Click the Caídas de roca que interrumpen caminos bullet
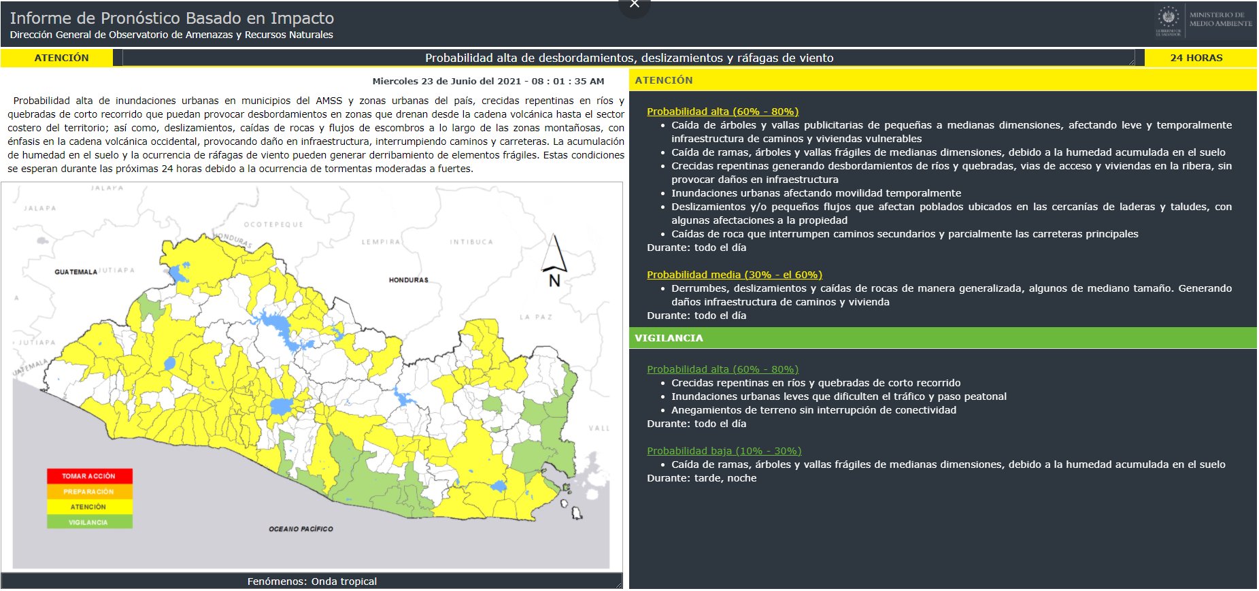This screenshot has height=591, width=1259. (x=905, y=234)
